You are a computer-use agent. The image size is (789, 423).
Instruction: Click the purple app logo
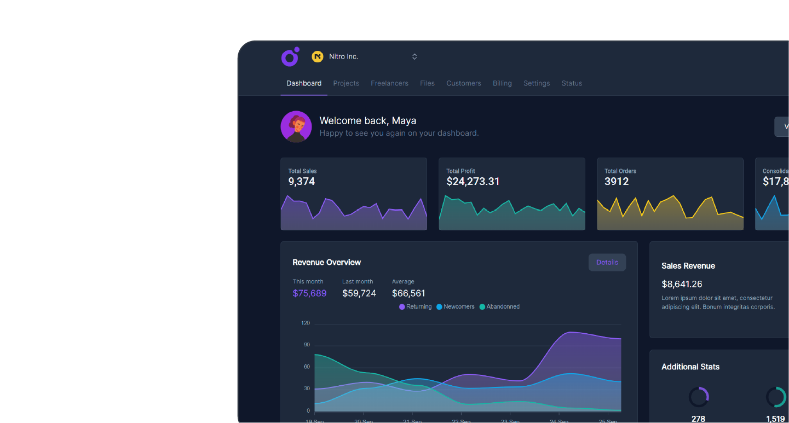(290, 56)
